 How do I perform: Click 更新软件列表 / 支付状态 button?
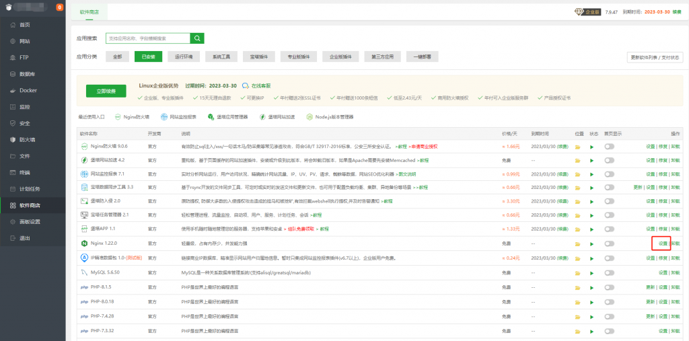[x=655, y=58]
